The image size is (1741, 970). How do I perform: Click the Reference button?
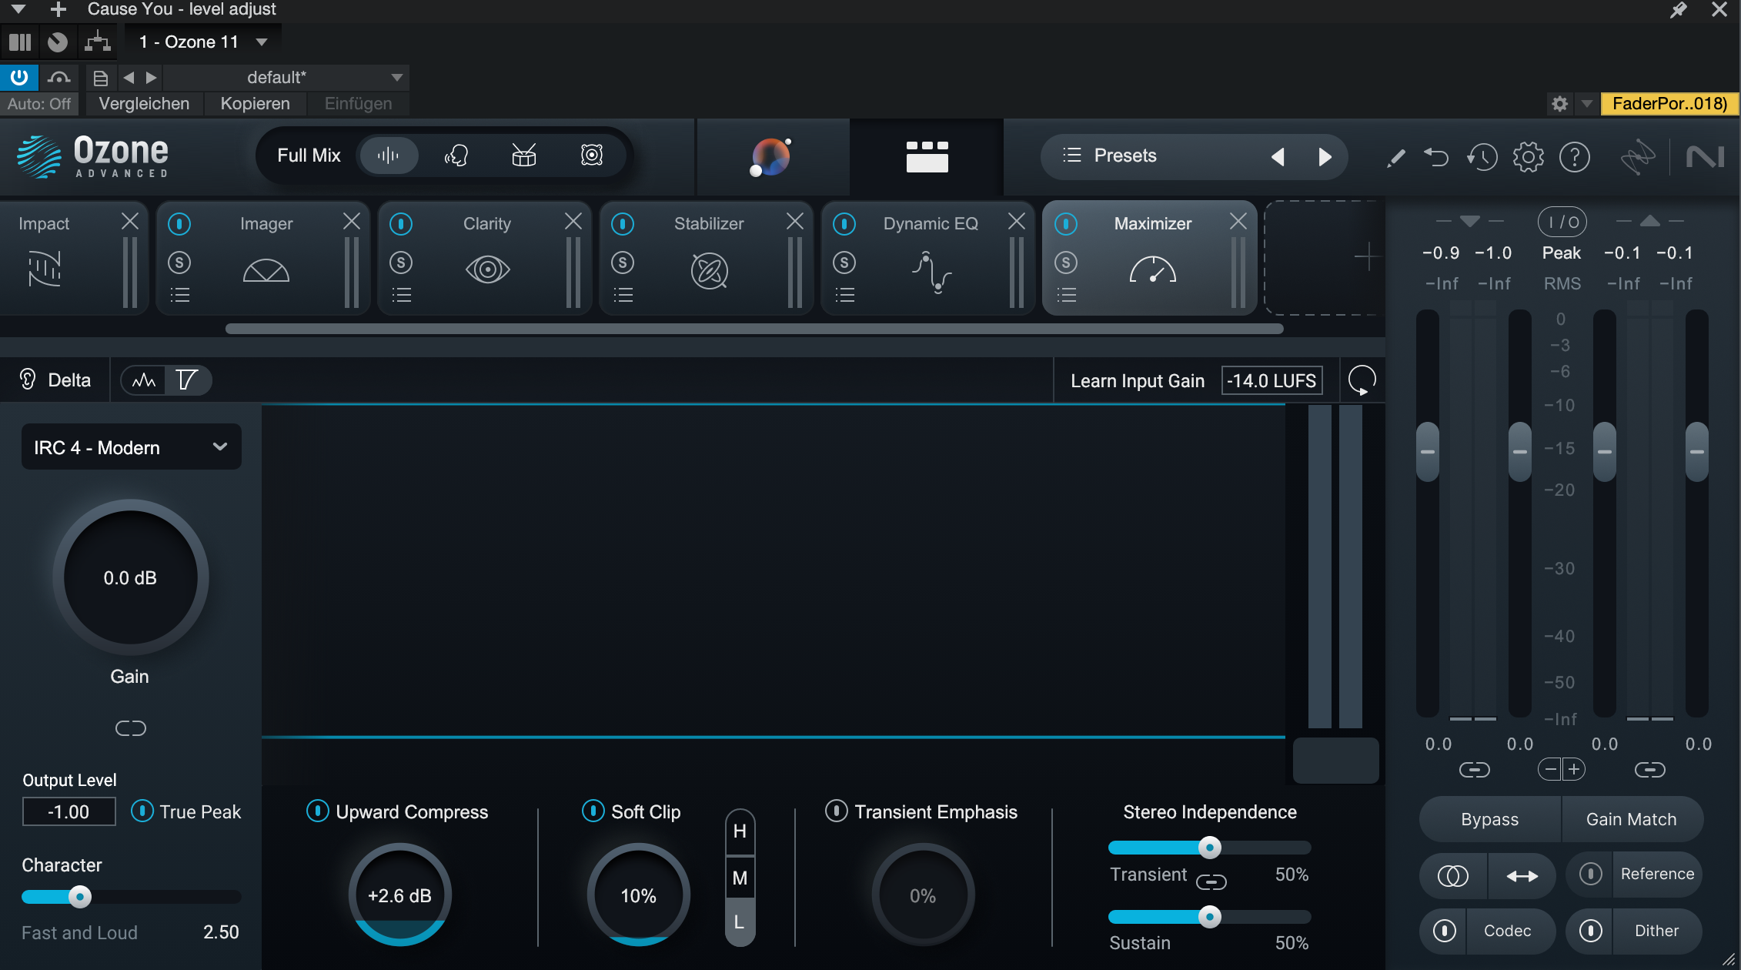pyautogui.click(x=1656, y=874)
